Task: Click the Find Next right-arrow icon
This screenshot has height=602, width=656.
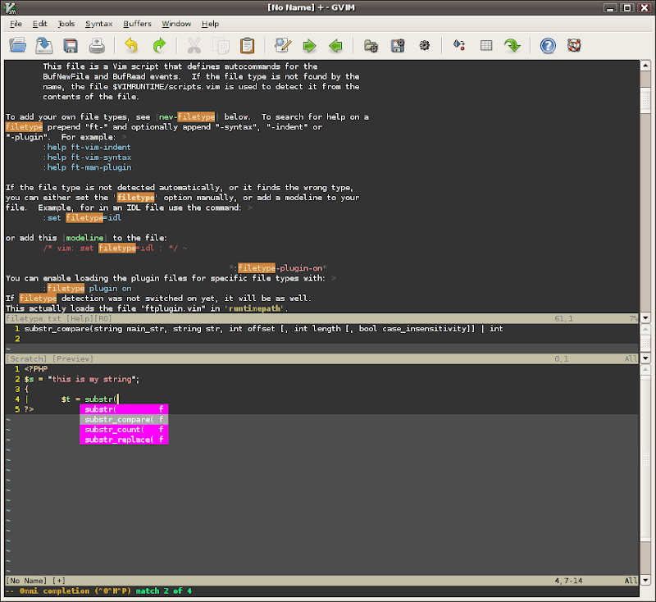Action: [x=310, y=45]
